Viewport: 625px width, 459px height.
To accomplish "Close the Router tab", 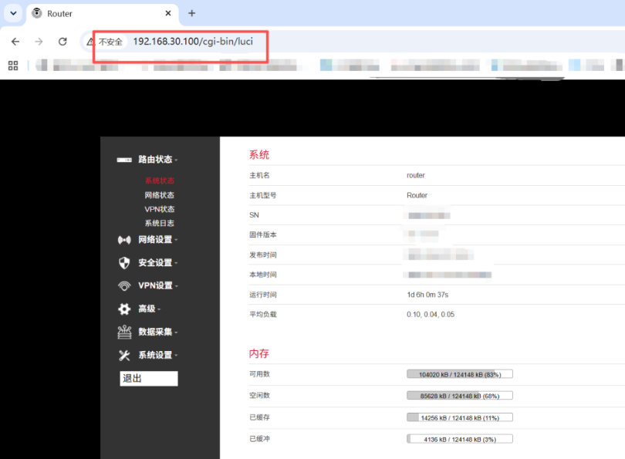I will tap(168, 13).
